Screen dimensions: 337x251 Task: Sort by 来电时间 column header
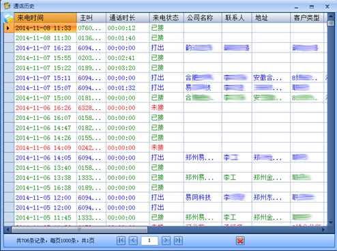(x=46, y=18)
